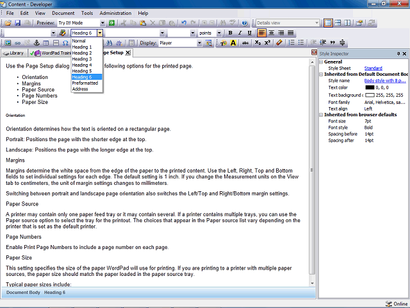This screenshot has width=410, height=308.
Task: Clear formatting with the eraser icon
Action: click(x=279, y=43)
